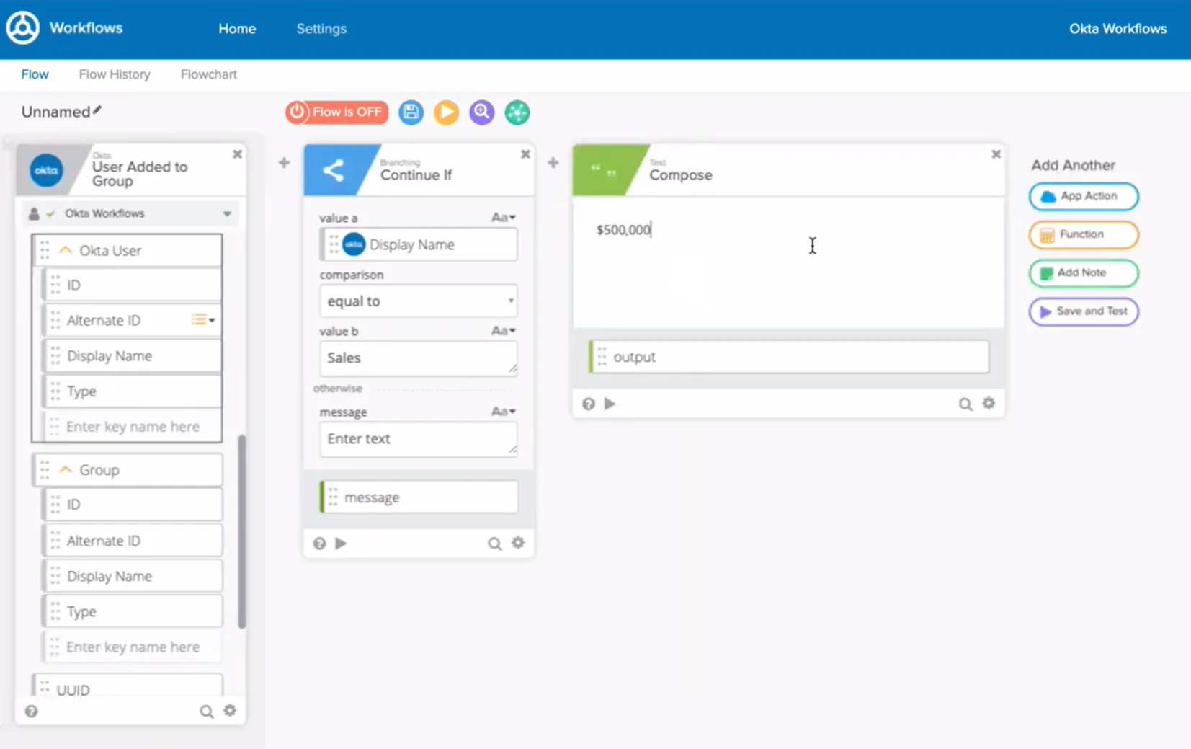The height and width of the screenshot is (749, 1191).
Task: Click play icon on Compose card
Action: [x=610, y=404]
